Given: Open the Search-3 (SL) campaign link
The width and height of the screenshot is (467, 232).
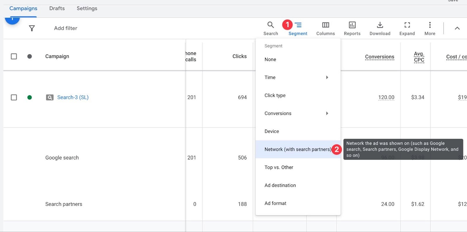Looking at the screenshot, I should 73,97.
